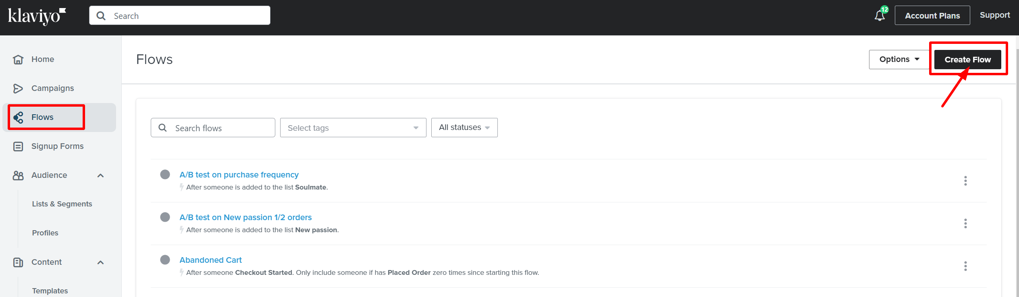Click the Campaigns paper-plane icon

(x=18, y=89)
